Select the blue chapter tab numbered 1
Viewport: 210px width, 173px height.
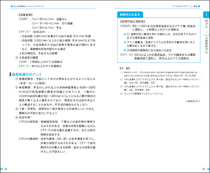(x=206, y=15)
